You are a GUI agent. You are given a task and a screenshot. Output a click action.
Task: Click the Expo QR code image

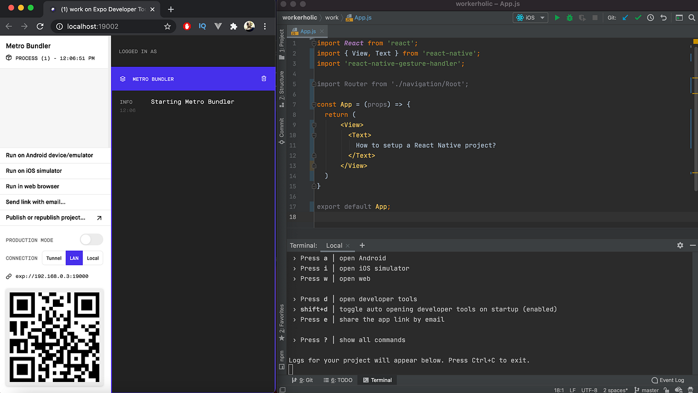click(54, 337)
